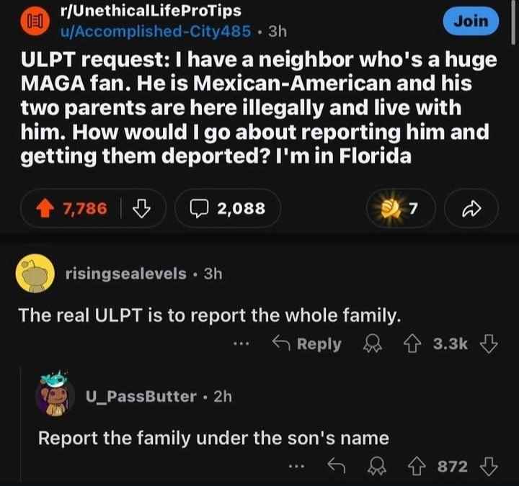Downvote risingsealevels comment

pyautogui.click(x=489, y=343)
